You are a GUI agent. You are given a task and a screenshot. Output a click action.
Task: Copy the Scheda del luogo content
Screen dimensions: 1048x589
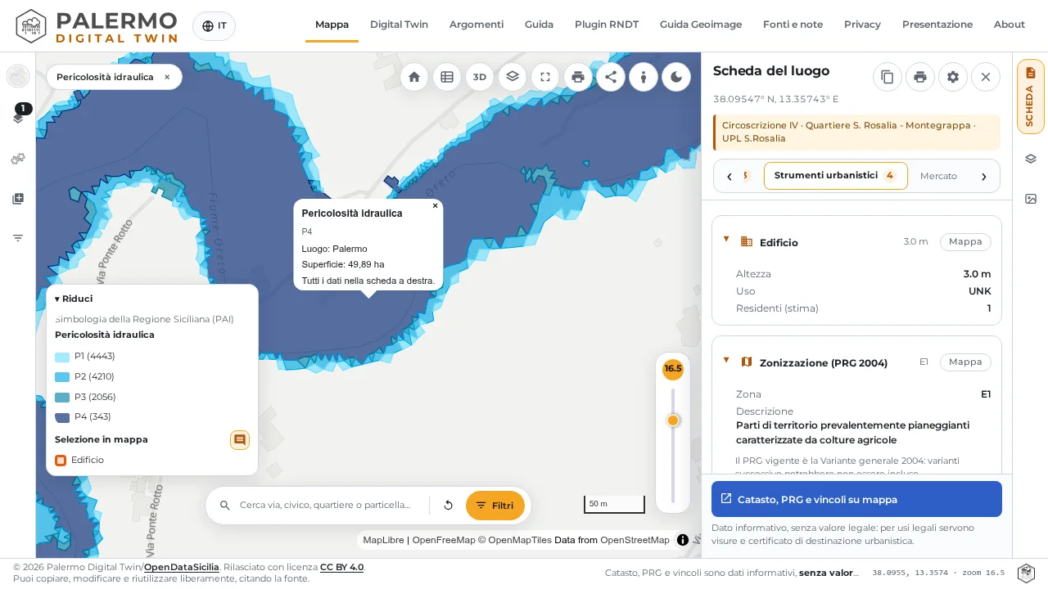[888, 77]
